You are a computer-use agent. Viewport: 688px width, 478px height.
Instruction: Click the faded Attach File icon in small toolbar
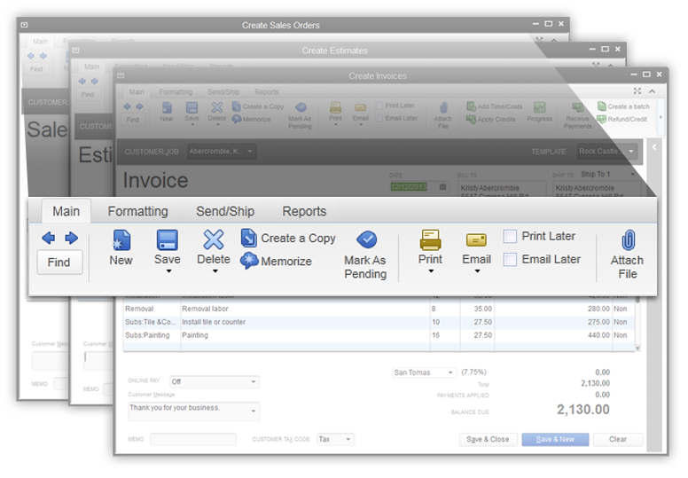tap(443, 108)
